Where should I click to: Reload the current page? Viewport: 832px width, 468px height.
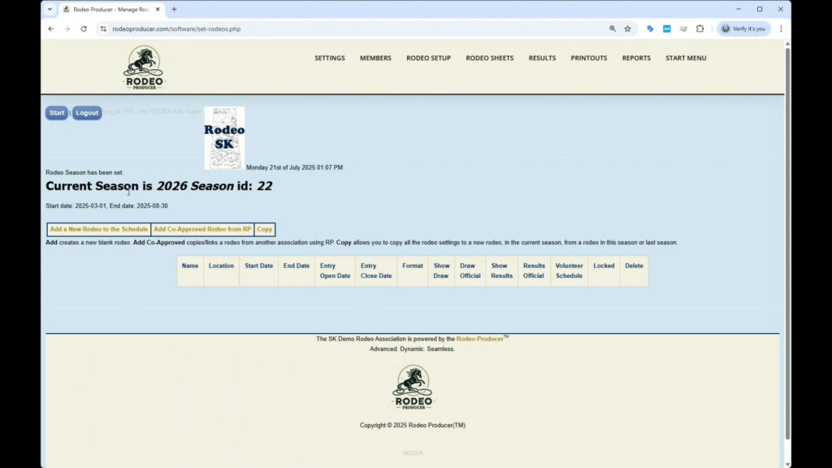84,28
